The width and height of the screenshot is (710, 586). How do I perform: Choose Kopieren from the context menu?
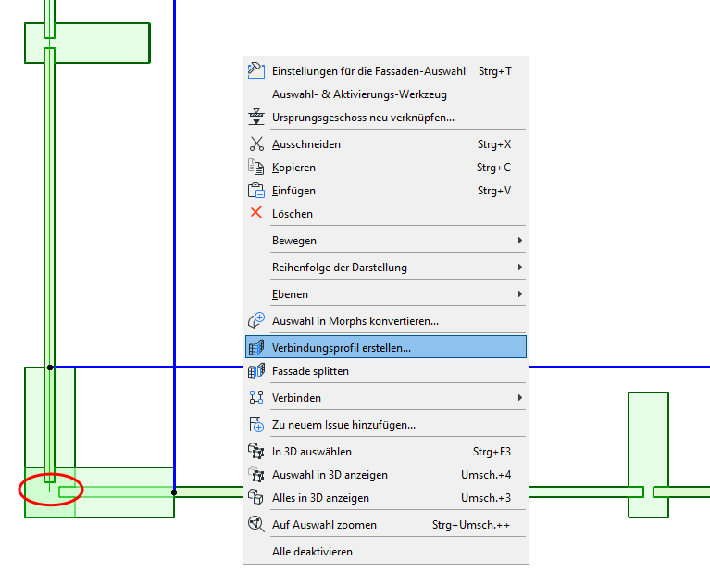point(386,168)
